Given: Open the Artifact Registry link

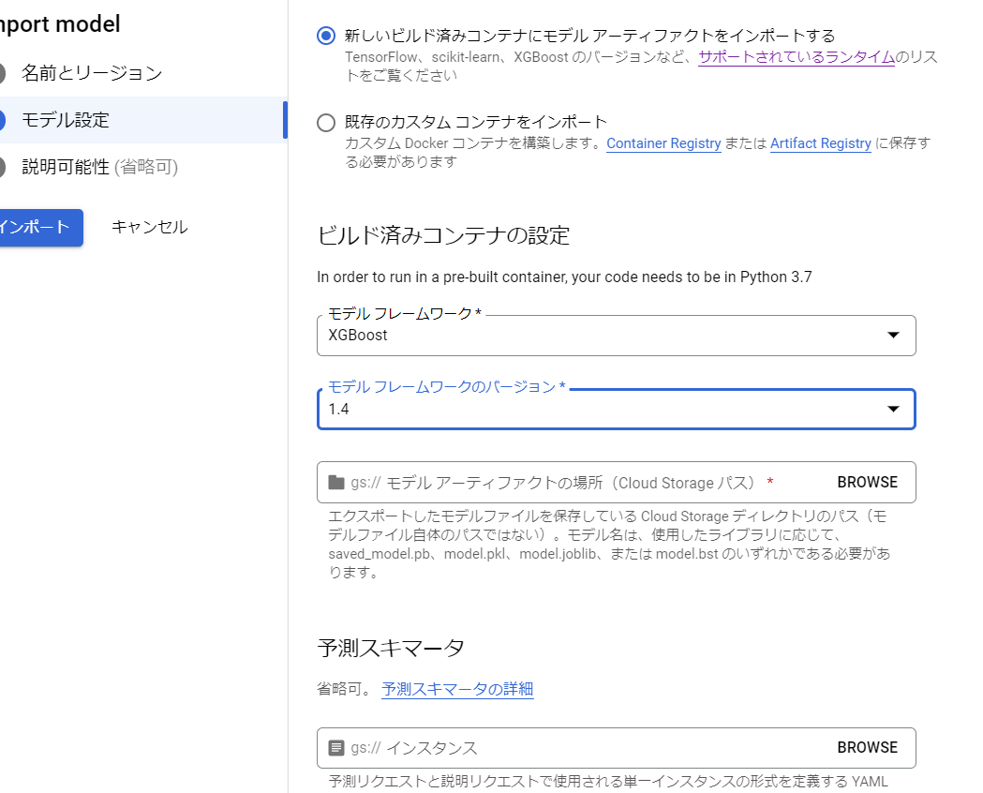Looking at the screenshot, I should 821,143.
